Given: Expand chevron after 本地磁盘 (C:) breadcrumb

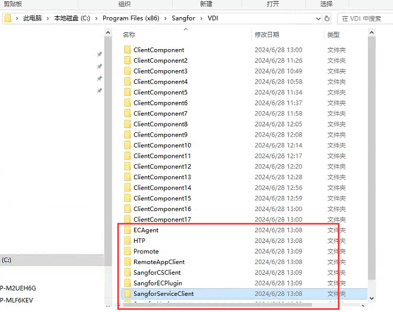Looking at the screenshot, I should pyautogui.click(x=96, y=18).
